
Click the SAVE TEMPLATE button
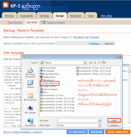(118, 132)
